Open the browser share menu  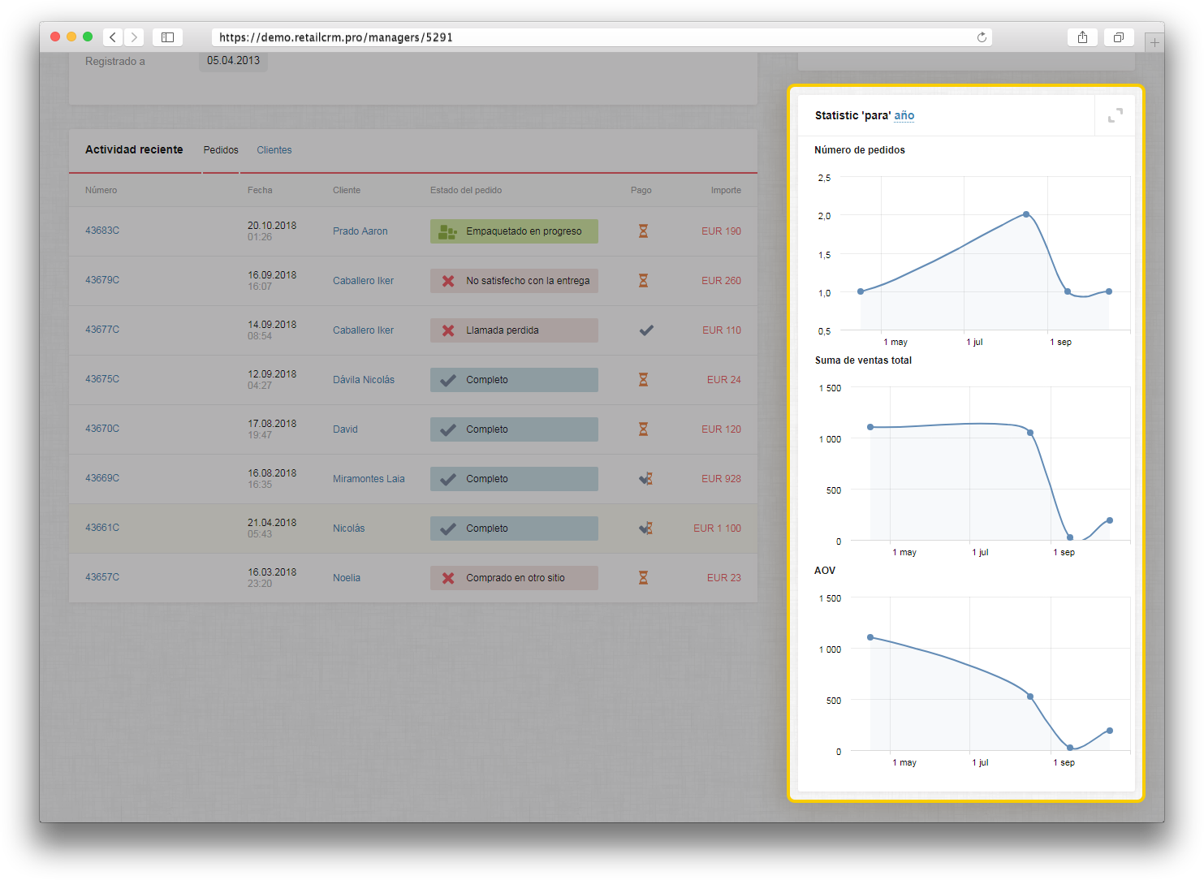tap(1082, 37)
